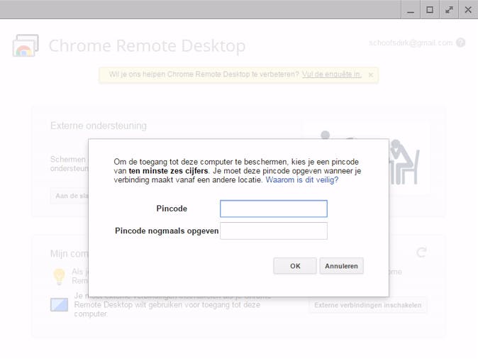Open the 'Vul de enquête in' survey link

click(x=332, y=74)
